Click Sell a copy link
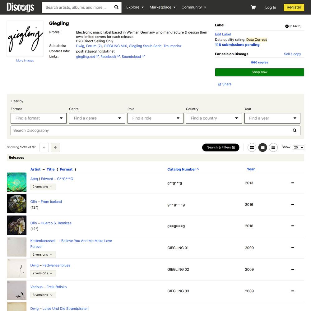The height and width of the screenshot is (311, 311). 292,54
